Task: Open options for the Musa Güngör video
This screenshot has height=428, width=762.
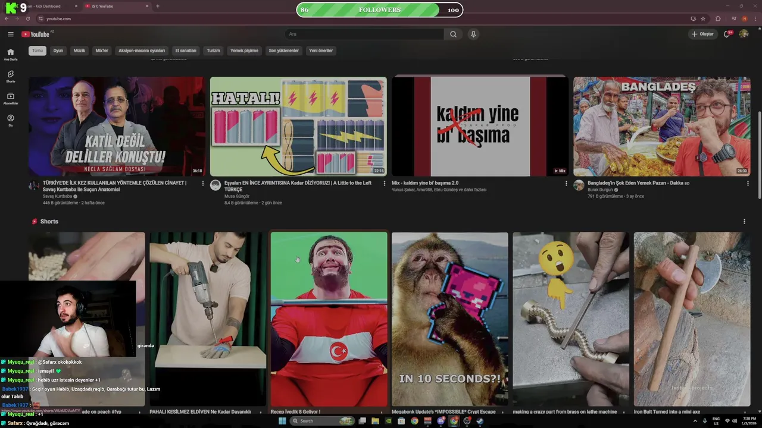Action: (x=384, y=183)
